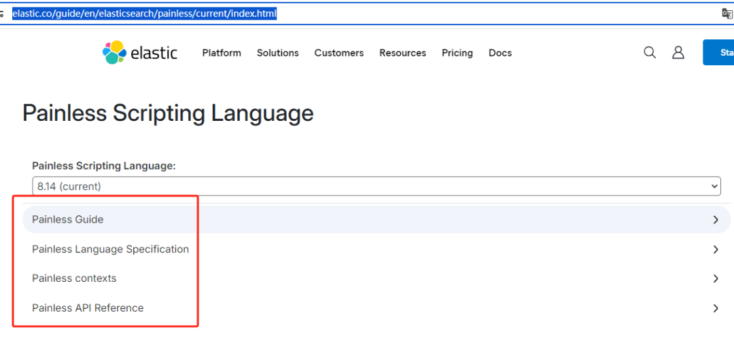Screen dimensions: 734x349
Task: Click the blue Start button
Action: 718,52
